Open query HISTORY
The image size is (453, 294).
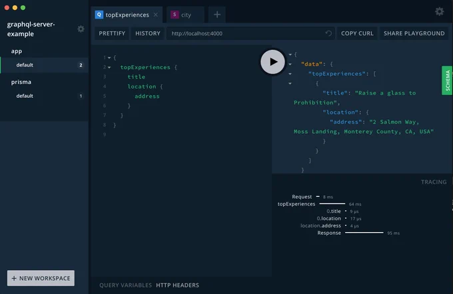(x=148, y=33)
